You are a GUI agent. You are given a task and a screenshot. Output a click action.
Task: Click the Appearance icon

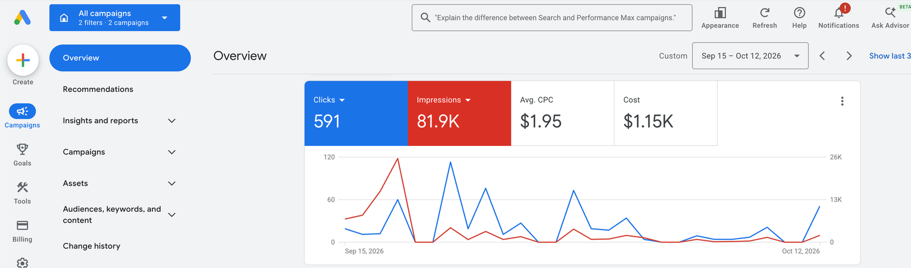(720, 12)
